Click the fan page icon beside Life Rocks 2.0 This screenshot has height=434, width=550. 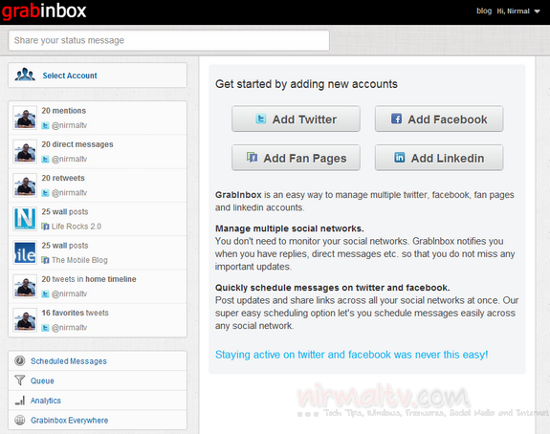[x=45, y=227]
